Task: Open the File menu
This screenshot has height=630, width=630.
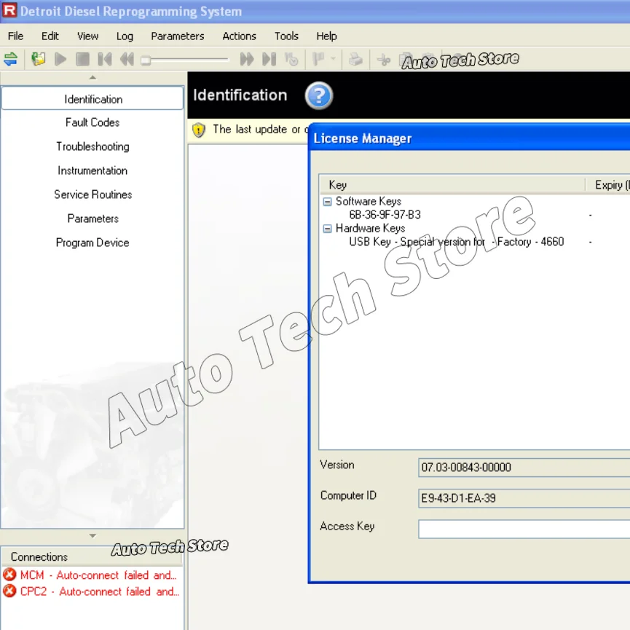Action: 16,36
